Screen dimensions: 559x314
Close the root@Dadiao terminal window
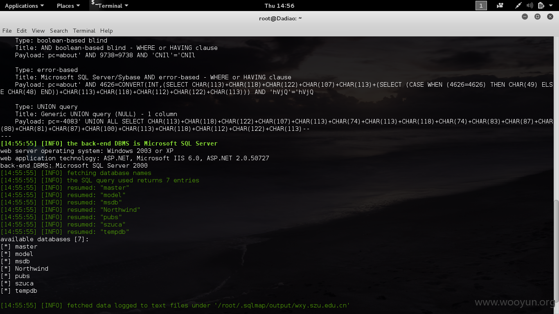[550, 17]
